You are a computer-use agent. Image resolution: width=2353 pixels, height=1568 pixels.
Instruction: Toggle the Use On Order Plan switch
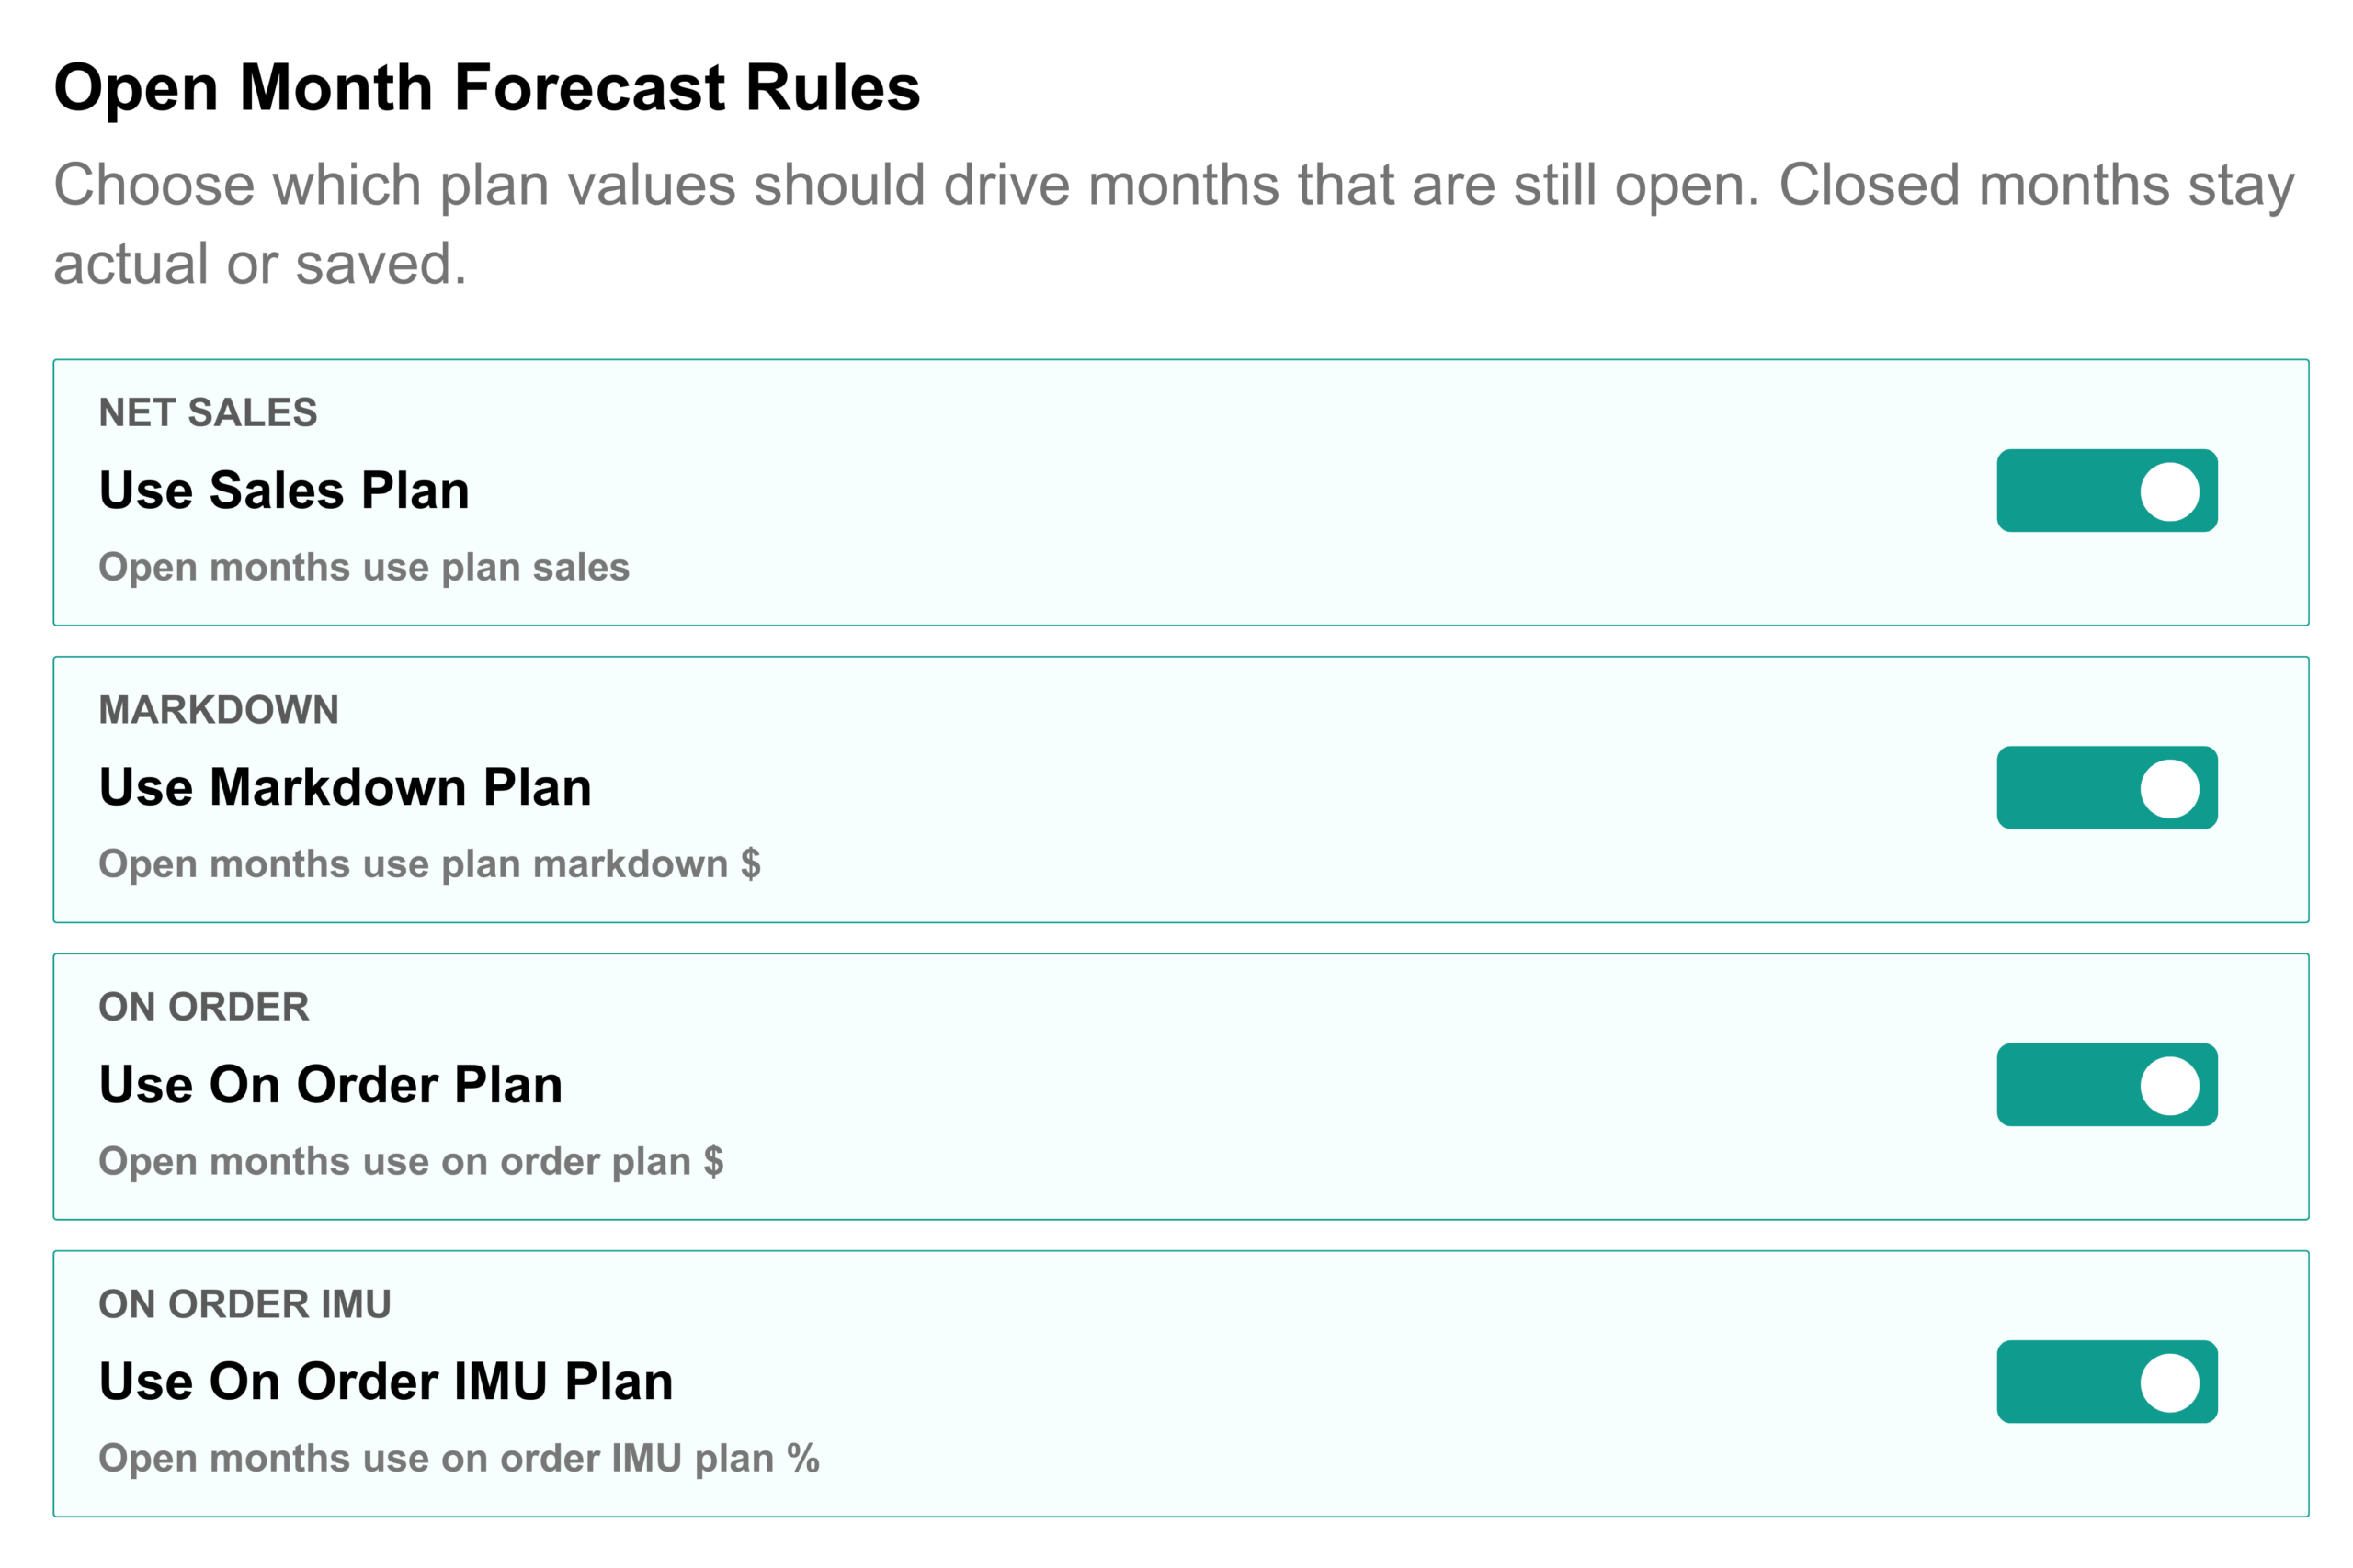tap(2107, 1085)
